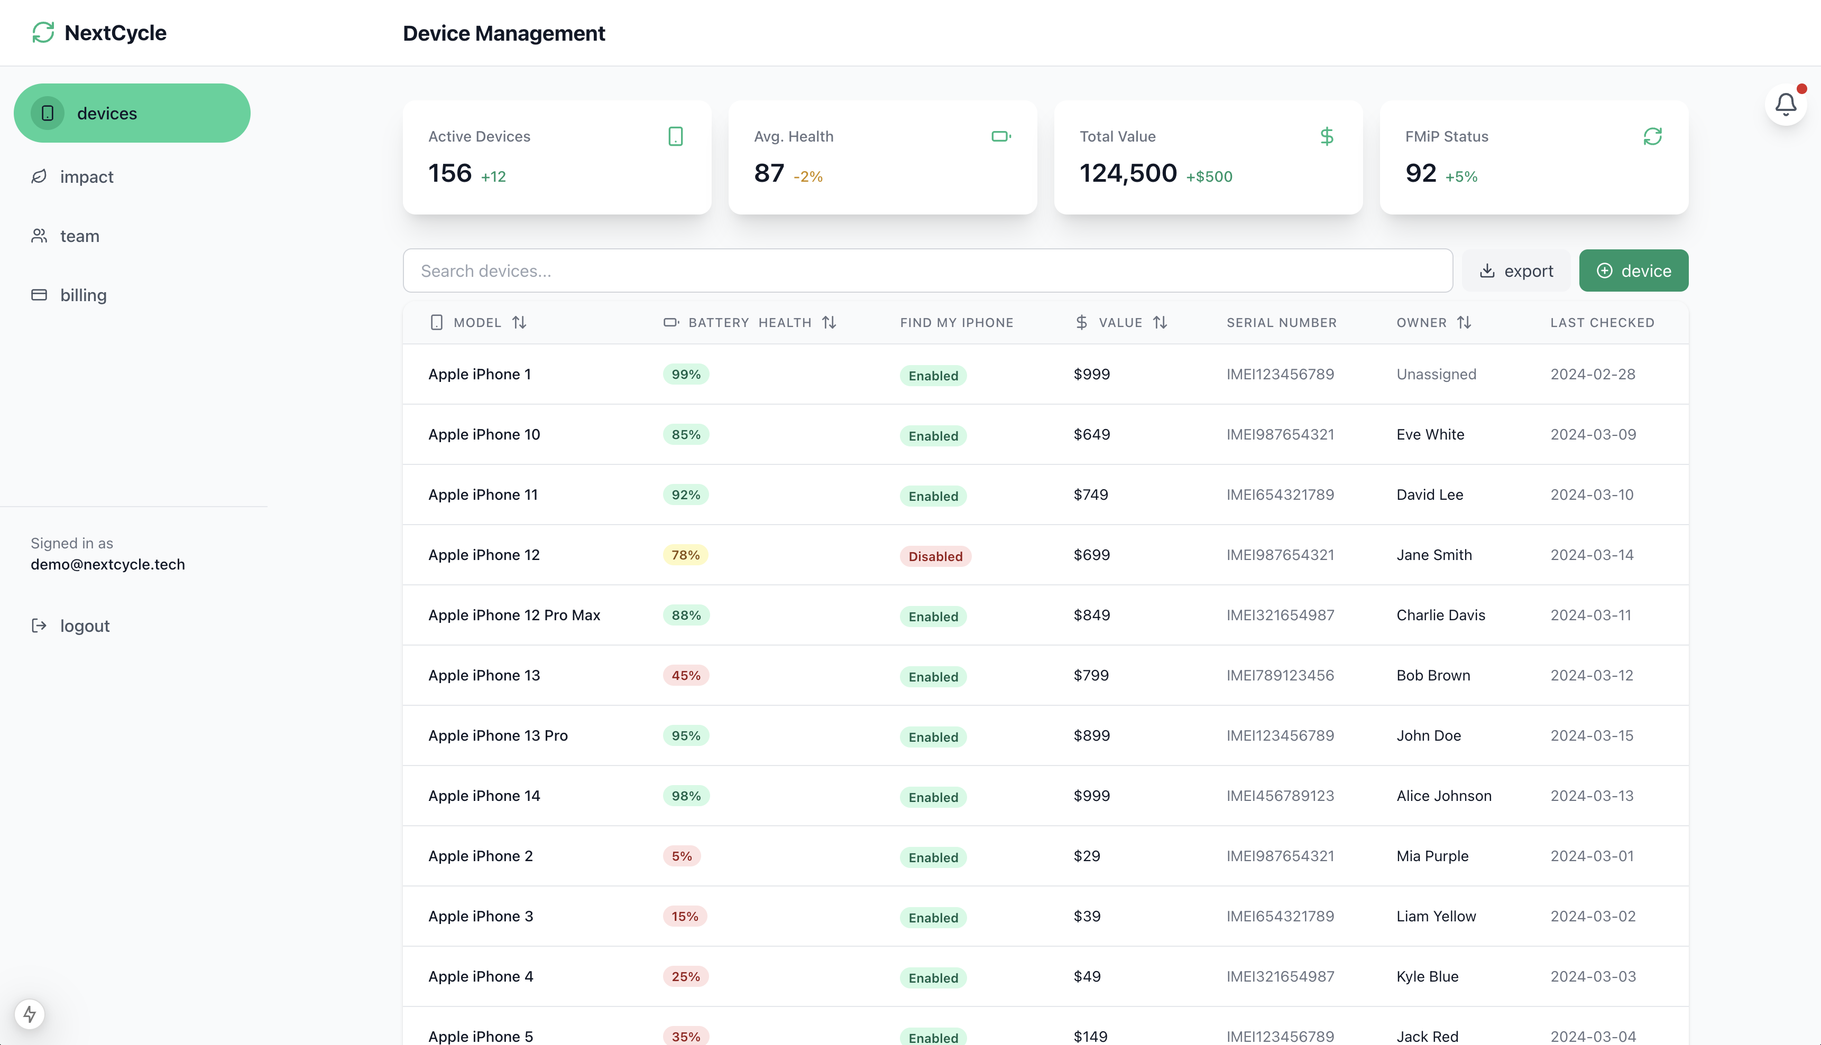Click the dollar icon on Total Value card
Image resolution: width=1821 pixels, height=1045 pixels.
1327,136
